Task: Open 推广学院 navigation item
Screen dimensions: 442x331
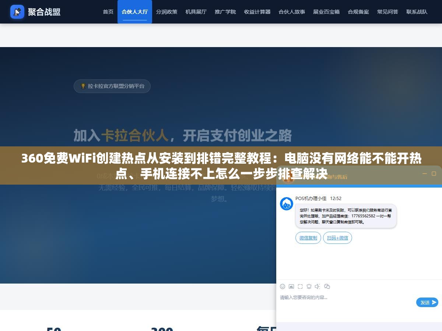Action: tap(225, 12)
